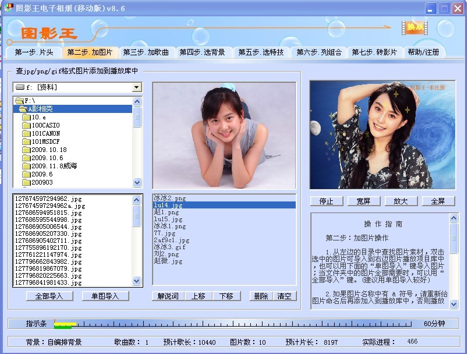This screenshot has width=468, height=354.
Task: Open the 100CASIO folder
Action: tap(41, 125)
